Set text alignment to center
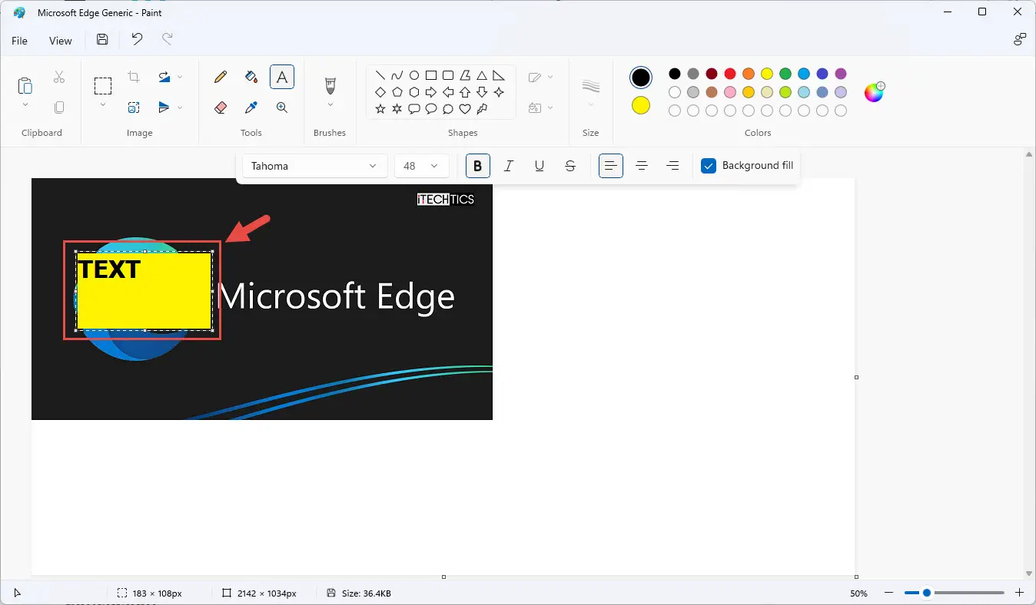The image size is (1036, 605). coord(642,166)
